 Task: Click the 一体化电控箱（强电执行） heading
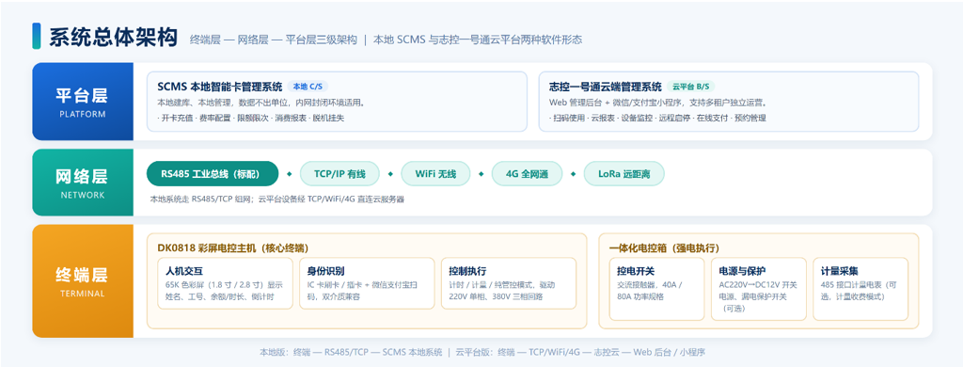click(664, 247)
